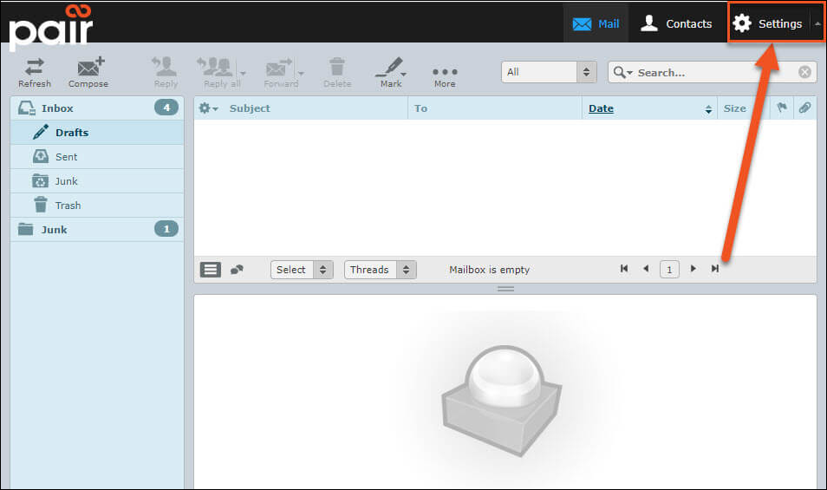The image size is (827, 490).
Task: Click the flag column header icon
Action: tap(782, 108)
